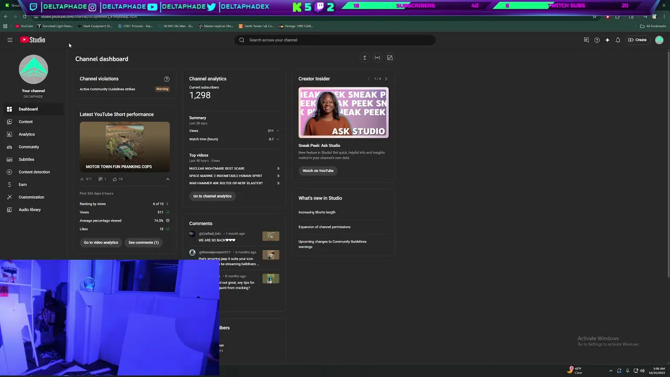Click the Warning badge under Channel violations
The image size is (670, 377).
click(x=162, y=89)
